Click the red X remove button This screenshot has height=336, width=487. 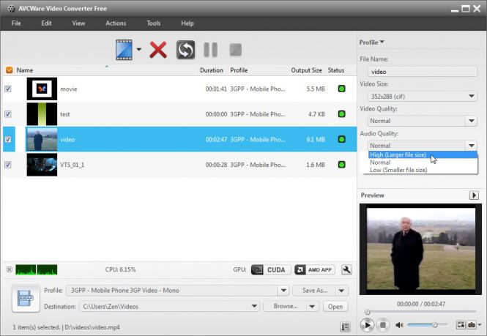point(157,50)
